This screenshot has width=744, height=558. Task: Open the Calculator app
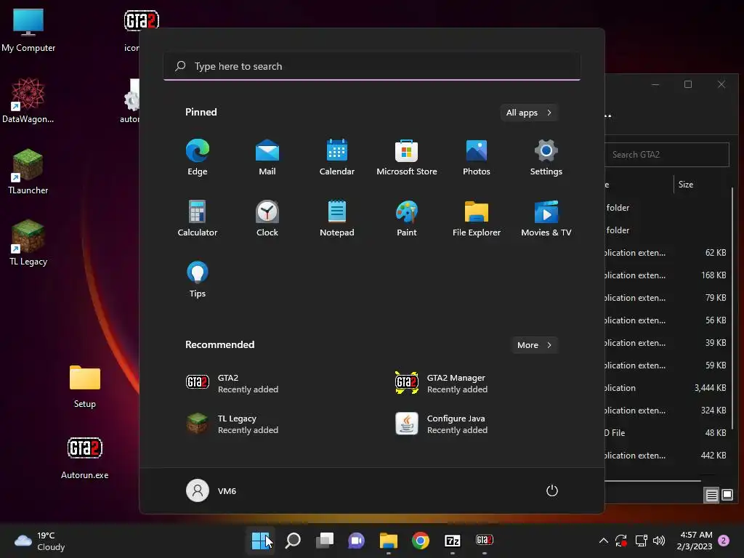[x=198, y=218]
